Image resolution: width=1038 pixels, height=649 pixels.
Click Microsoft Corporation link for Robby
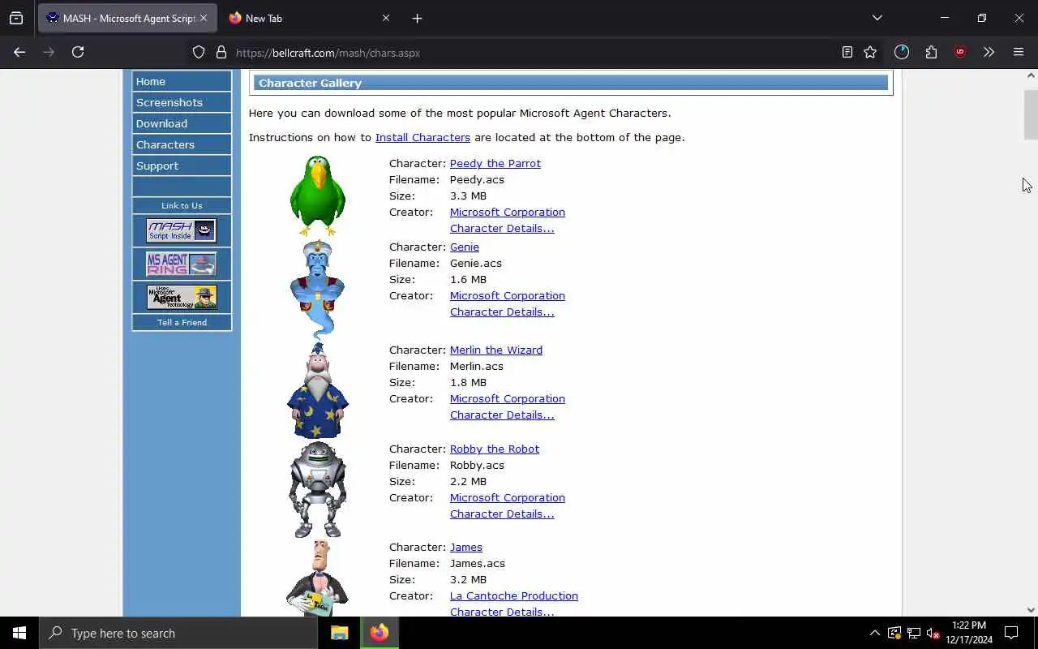pyautogui.click(x=508, y=497)
